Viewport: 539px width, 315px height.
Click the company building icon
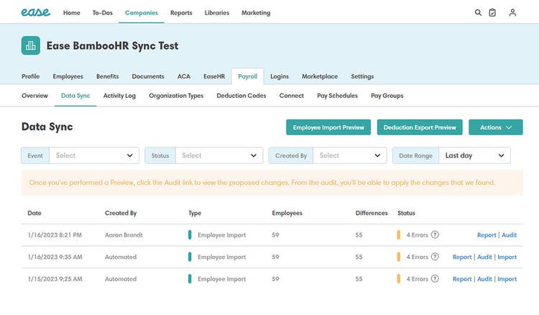[31, 45]
